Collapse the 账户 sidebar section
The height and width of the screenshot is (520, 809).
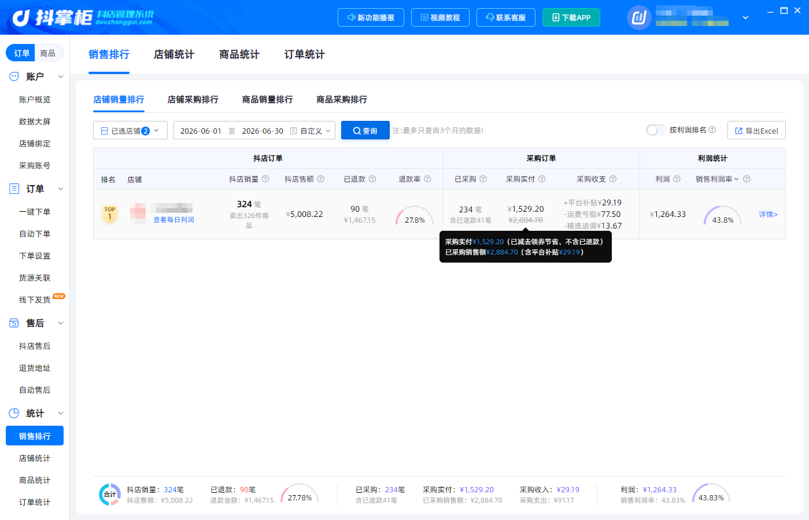[x=61, y=76]
